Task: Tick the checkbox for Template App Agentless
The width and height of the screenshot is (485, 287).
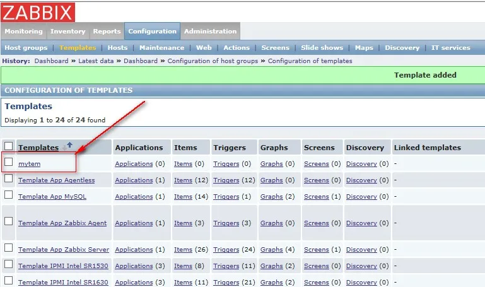Action: (x=9, y=178)
